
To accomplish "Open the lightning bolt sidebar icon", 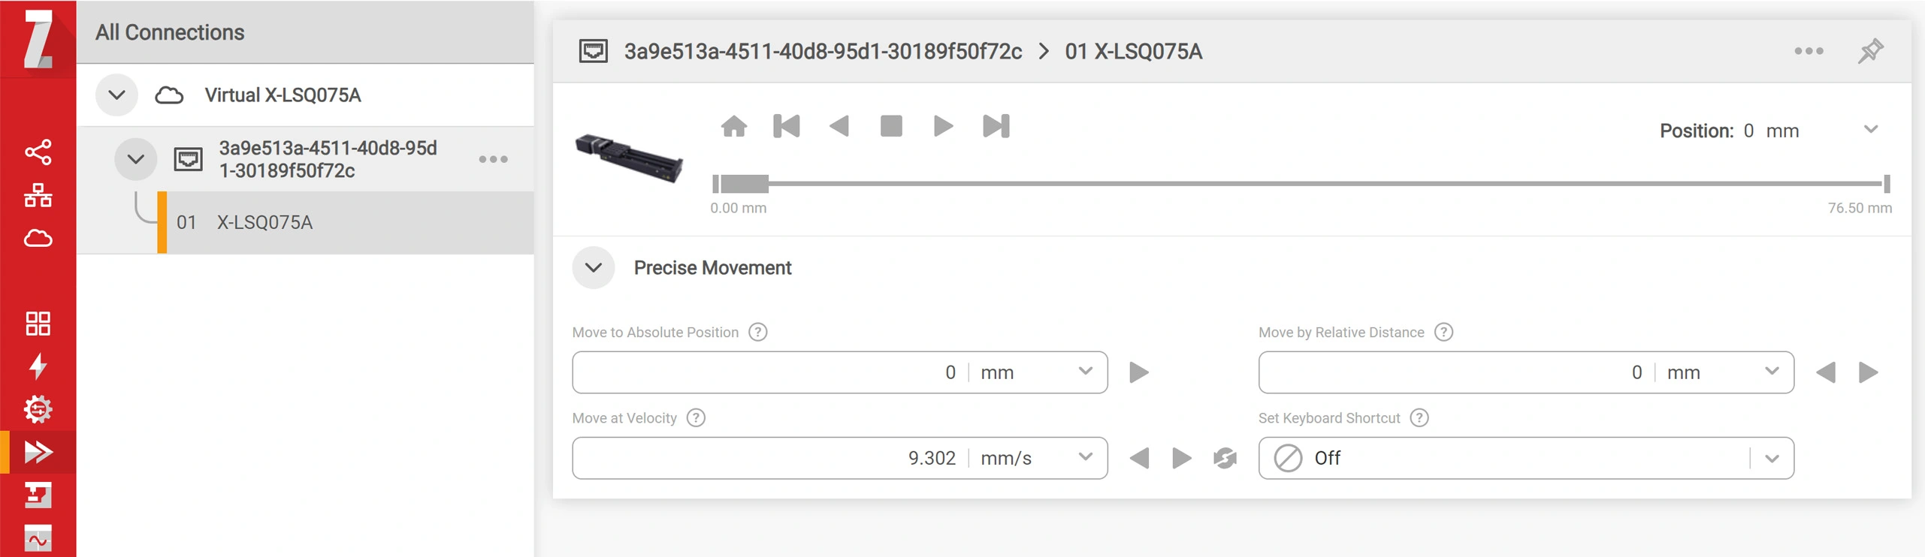I will click(38, 366).
